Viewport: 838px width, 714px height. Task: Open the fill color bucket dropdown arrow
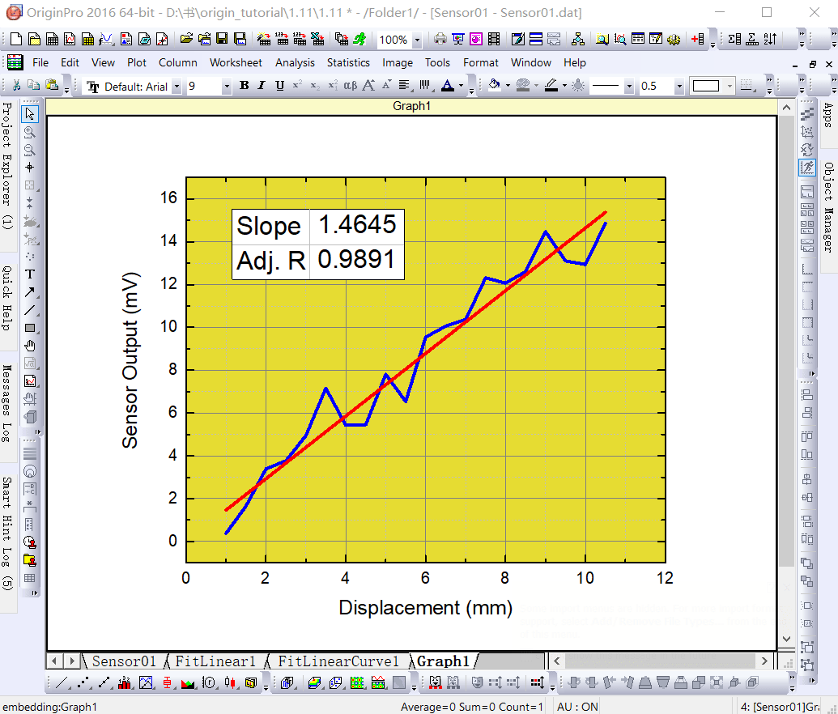tap(508, 86)
